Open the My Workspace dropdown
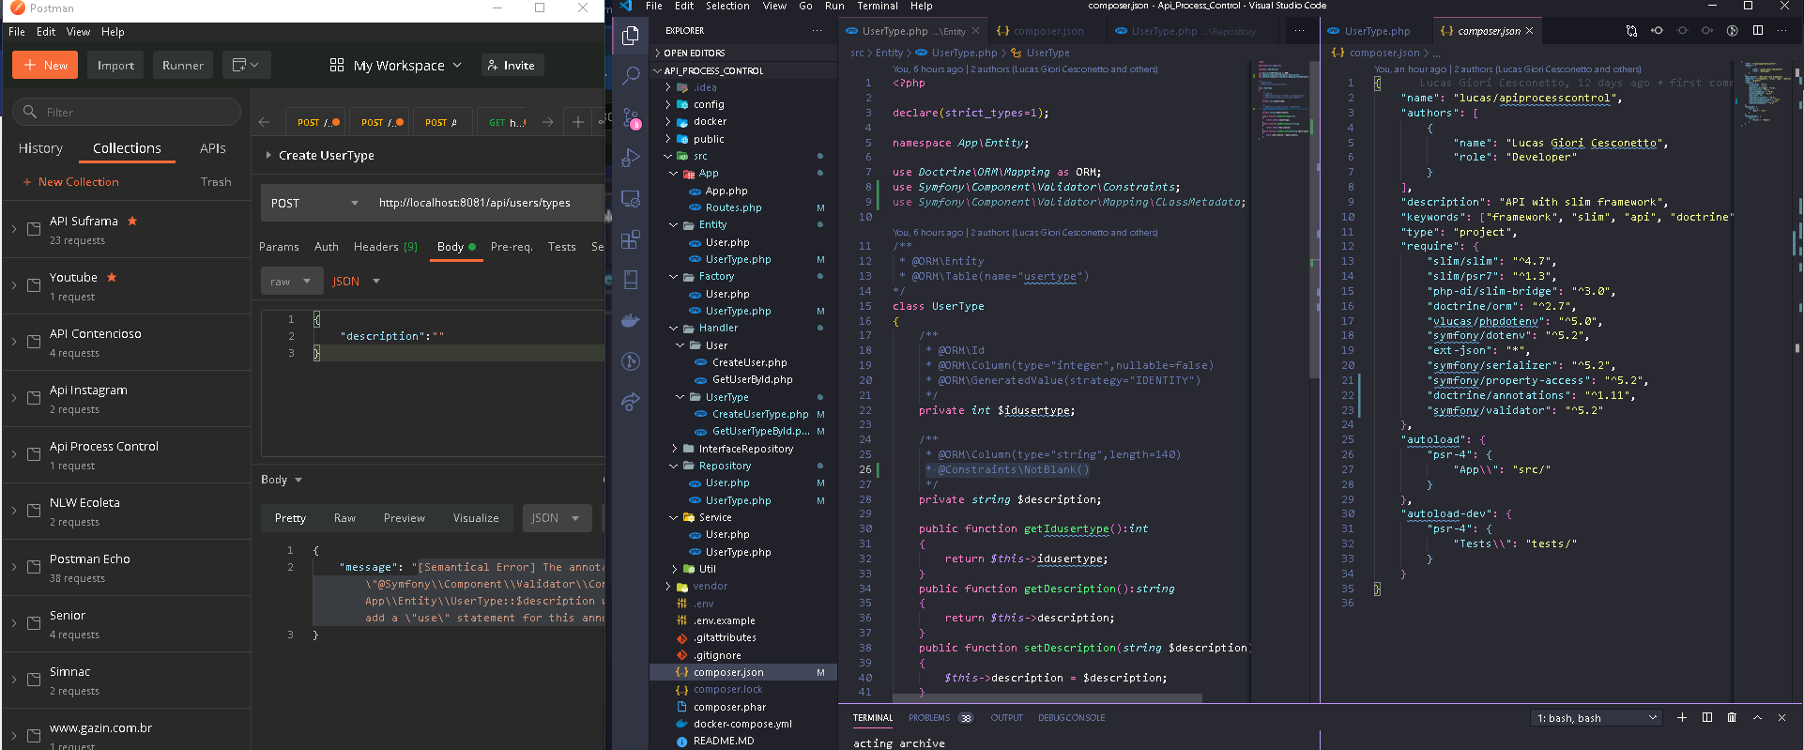The image size is (1804, 750). (396, 65)
